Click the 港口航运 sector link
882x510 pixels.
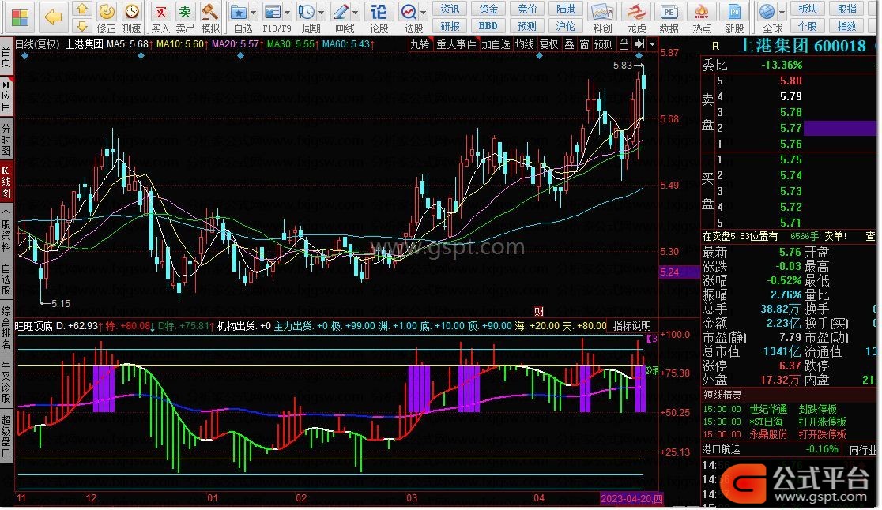[x=721, y=449]
